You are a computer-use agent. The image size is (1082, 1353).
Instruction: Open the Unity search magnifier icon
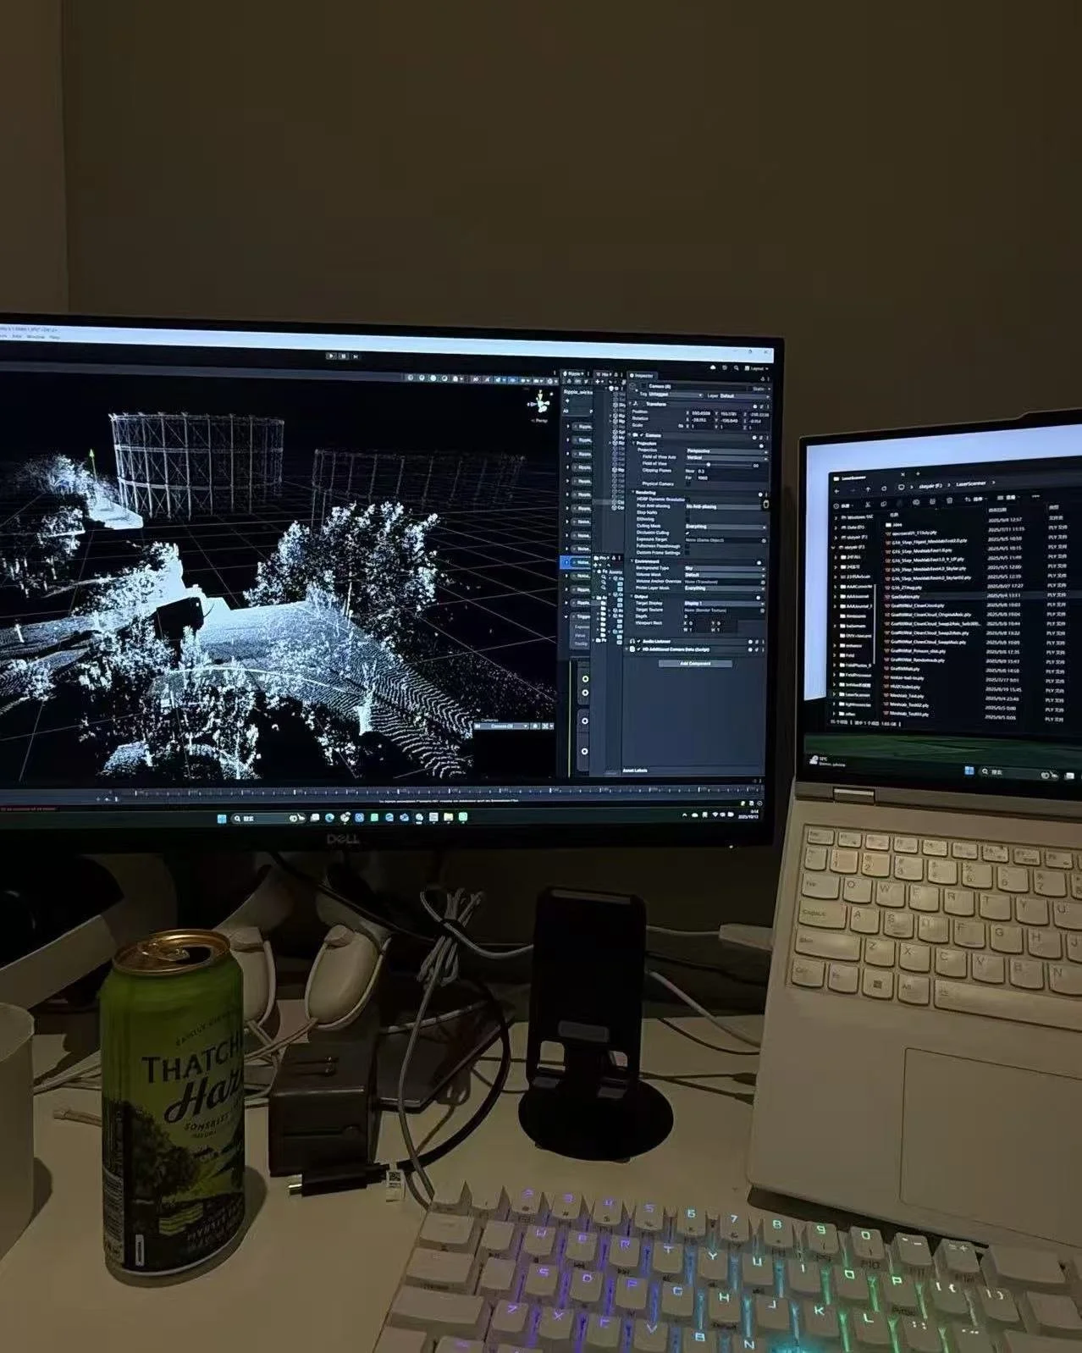[x=736, y=368]
